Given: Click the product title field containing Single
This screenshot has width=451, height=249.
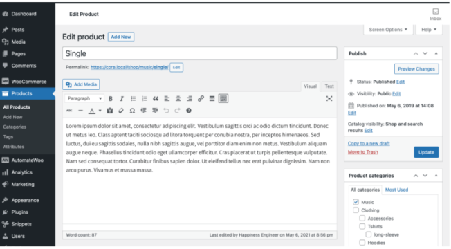Looking at the screenshot, I should [x=200, y=53].
